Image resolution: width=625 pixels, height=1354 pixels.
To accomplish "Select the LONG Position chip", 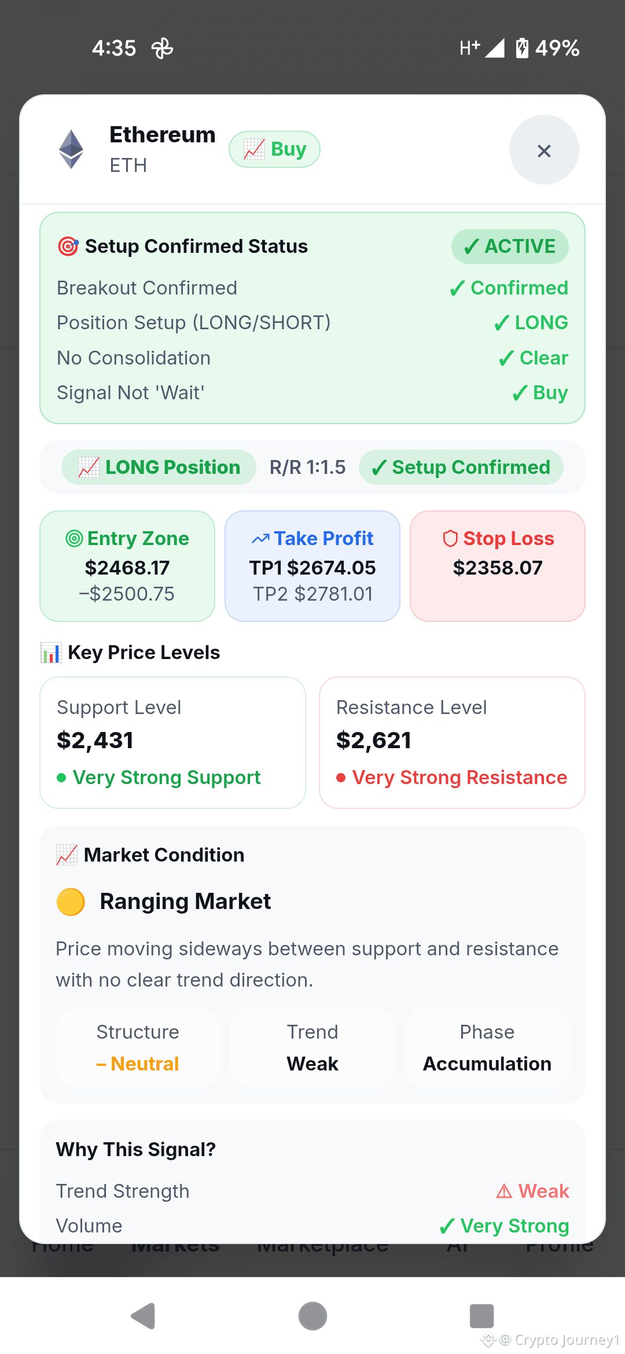I will tap(159, 468).
